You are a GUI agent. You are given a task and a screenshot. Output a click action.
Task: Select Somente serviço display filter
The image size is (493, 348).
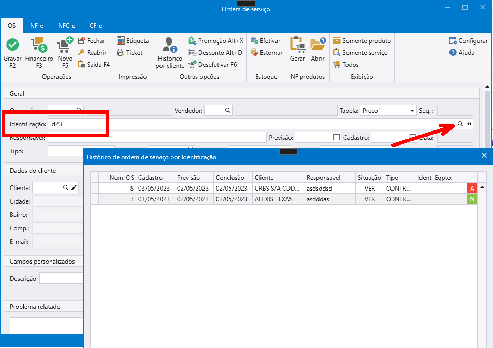pos(360,53)
